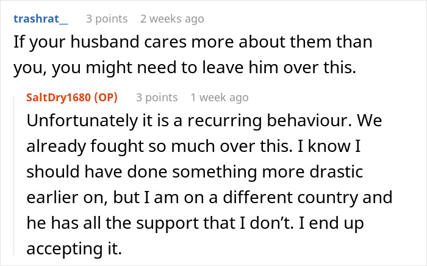
Task: Click trashrat_ comment's 3 points score
Action: pos(107,19)
